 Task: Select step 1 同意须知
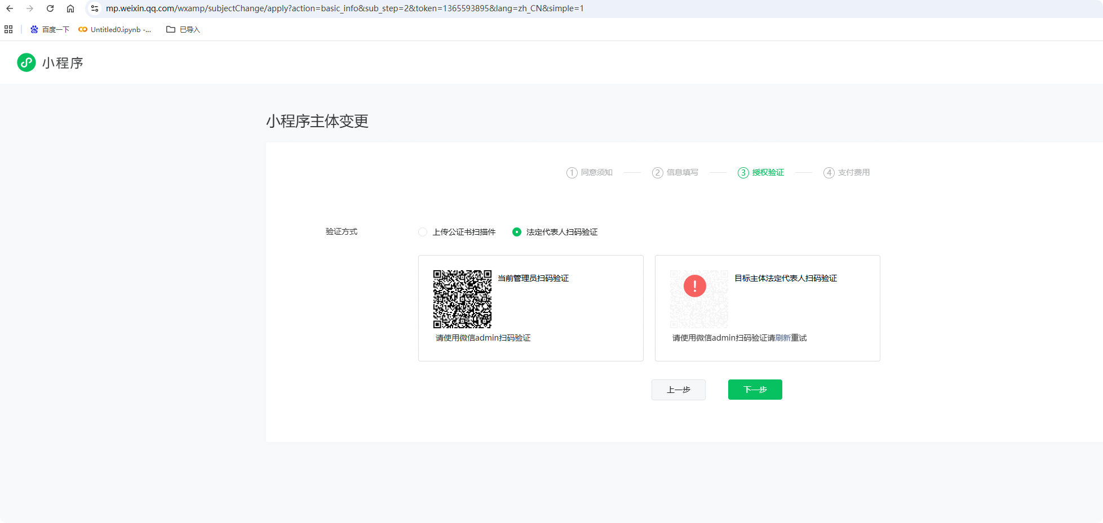tap(590, 172)
